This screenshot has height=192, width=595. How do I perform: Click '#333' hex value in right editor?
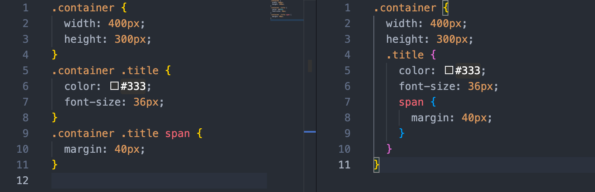468,71
